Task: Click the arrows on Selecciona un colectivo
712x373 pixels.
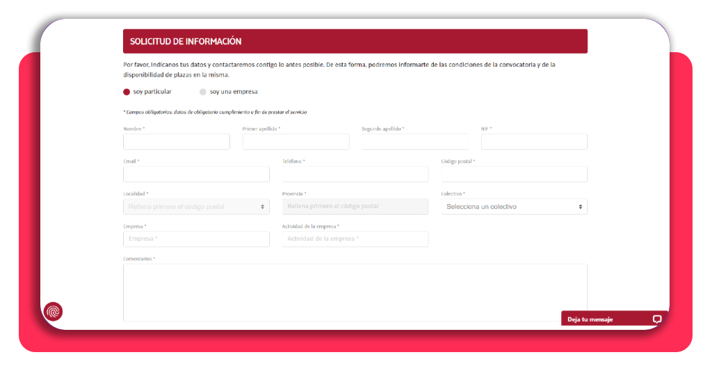Action: tap(581, 207)
